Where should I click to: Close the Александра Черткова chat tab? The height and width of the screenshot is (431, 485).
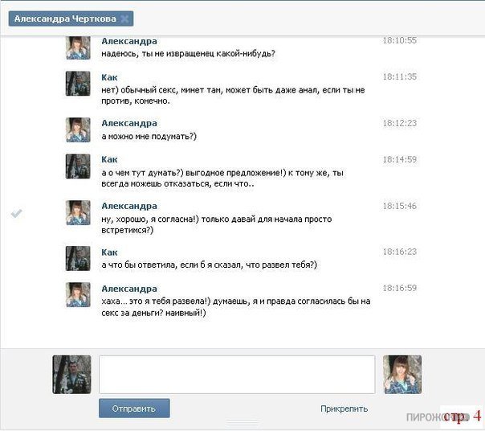pyautogui.click(x=124, y=19)
